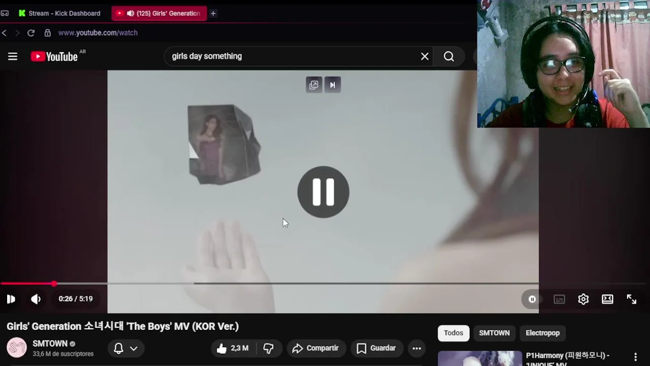Screen dimensions: 650x366
Task: Go to the YouTube home logo
Action: point(54,56)
